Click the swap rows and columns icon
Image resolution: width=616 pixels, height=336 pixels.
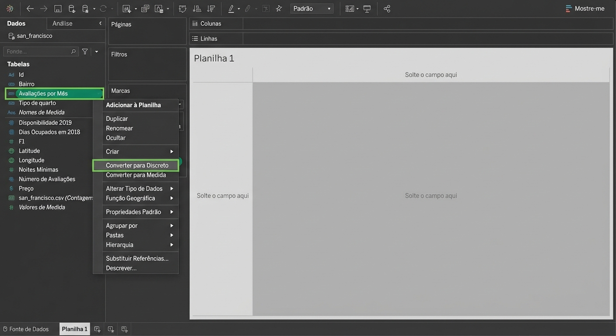click(x=183, y=9)
